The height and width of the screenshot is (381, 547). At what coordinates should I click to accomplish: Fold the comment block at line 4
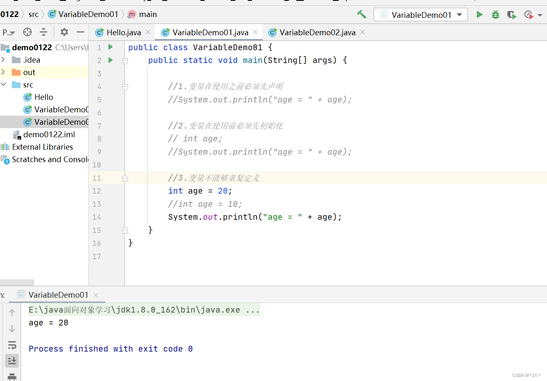(125, 87)
